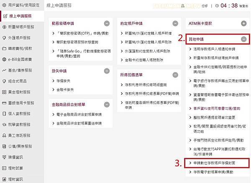Viewport: 251px width, 183px height.
Task: Open 手機門號綁定收款帳戶註冊/異動 link
Action: [x=218, y=140]
